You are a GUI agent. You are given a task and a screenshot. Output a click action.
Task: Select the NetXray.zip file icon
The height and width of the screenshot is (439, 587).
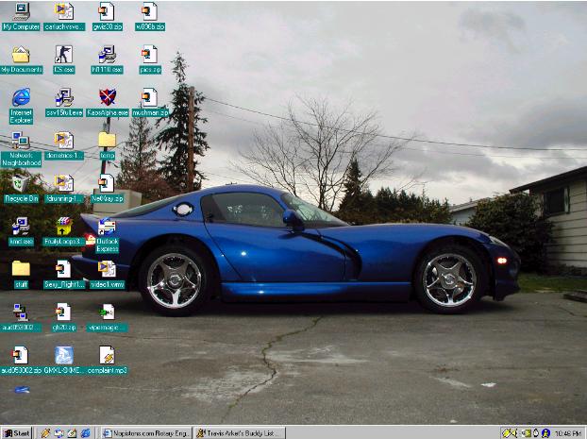[107, 184]
